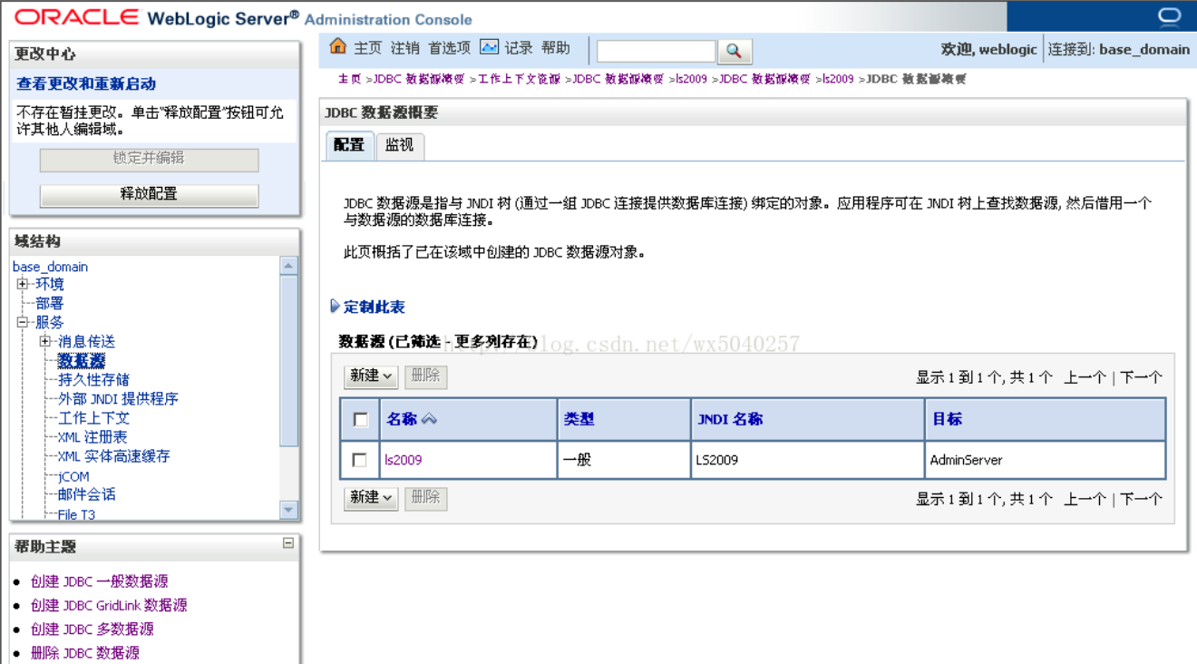The image size is (1197, 664).
Task: Collapse the 服务 tree node
Action: point(23,322)
